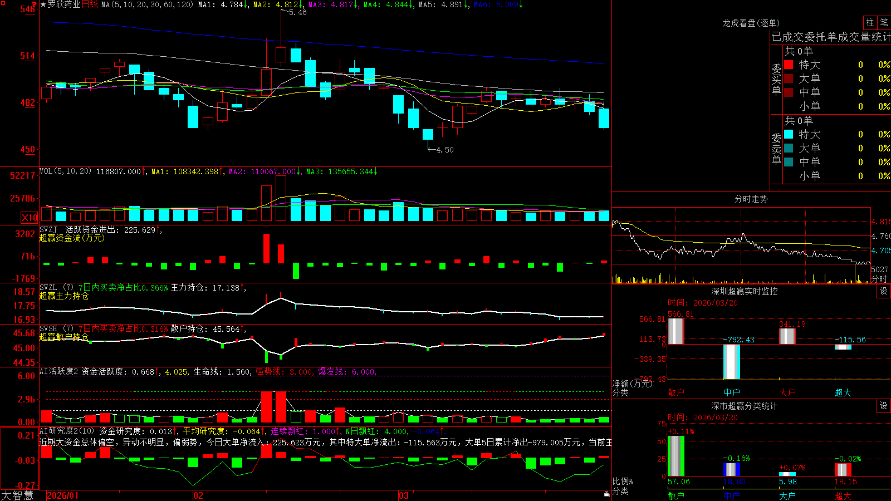Open 设 settings for 深圳超赢实时监控
The image size is (891, 501).
[x=884, y=291]
